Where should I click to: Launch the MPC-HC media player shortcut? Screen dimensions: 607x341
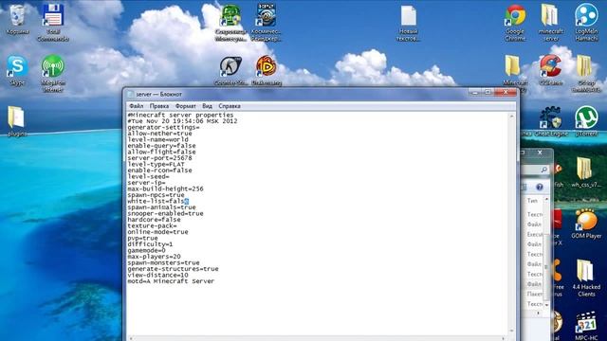[x=586, y=326]
